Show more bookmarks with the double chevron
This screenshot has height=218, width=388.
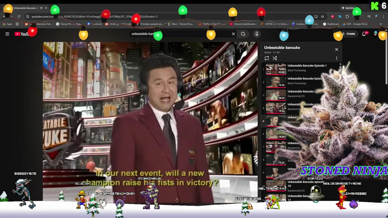(381, 24)
